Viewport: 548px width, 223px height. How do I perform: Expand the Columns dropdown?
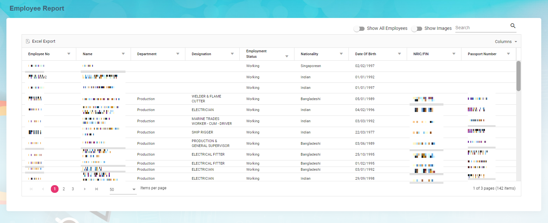coord(506,42)
